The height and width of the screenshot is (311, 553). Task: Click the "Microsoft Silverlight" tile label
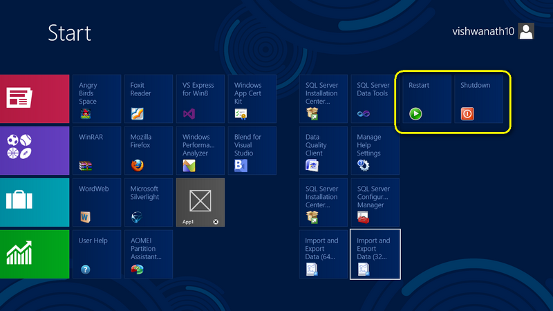(144, 193)
